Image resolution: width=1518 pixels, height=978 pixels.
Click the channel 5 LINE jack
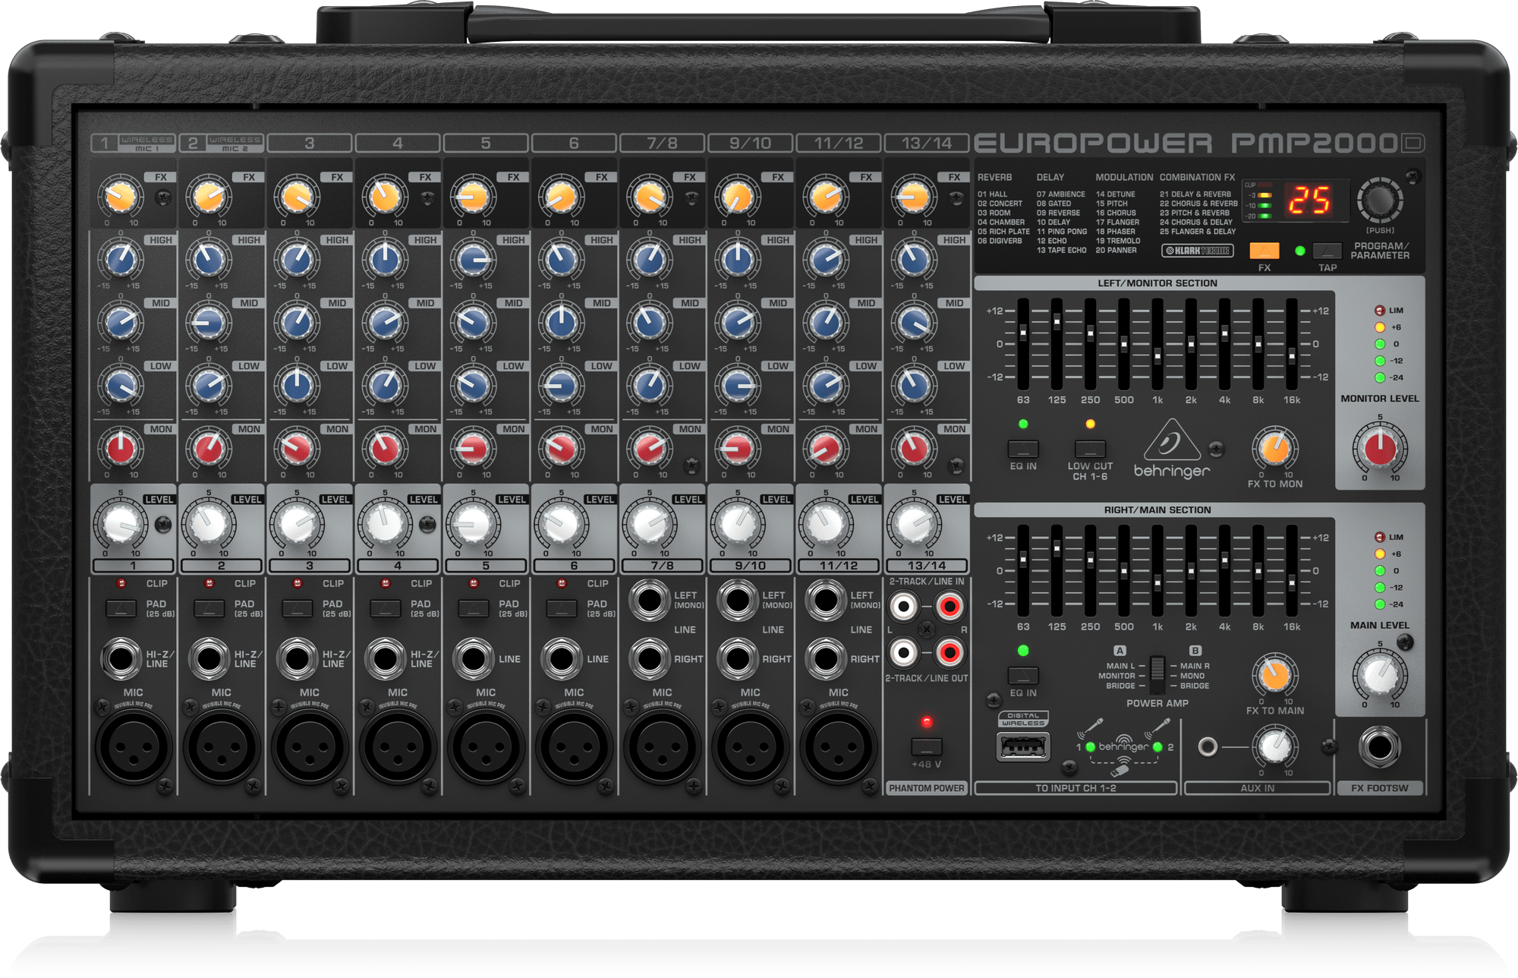tap(473, 658)
